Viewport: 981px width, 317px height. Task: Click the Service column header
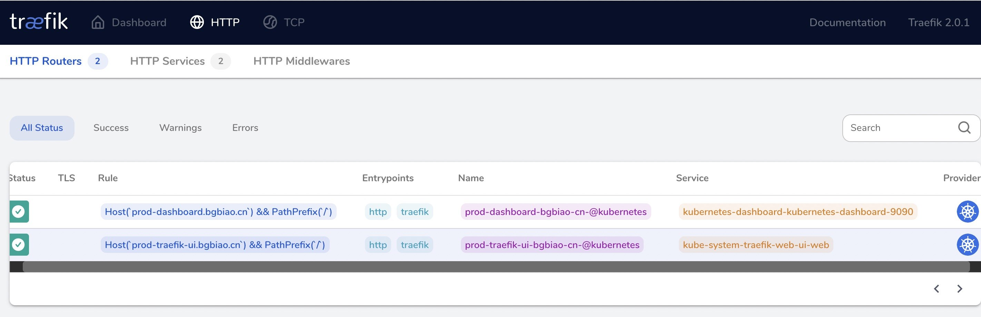click(x=692, y=178)
